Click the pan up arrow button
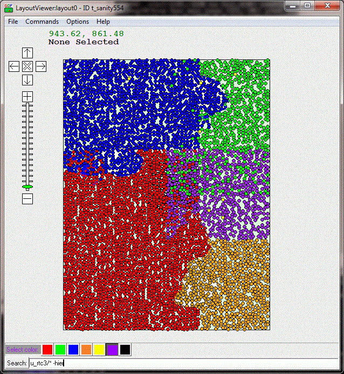Image resolution: width=344 pixels, height=374 pixels. click(x=27, y=53)
